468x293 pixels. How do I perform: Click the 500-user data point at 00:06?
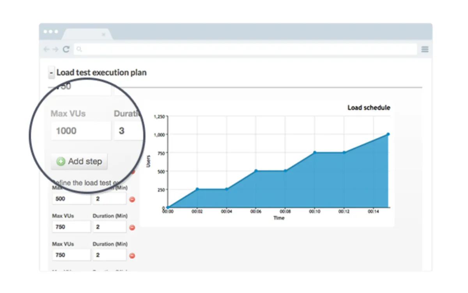coord(256,171)
